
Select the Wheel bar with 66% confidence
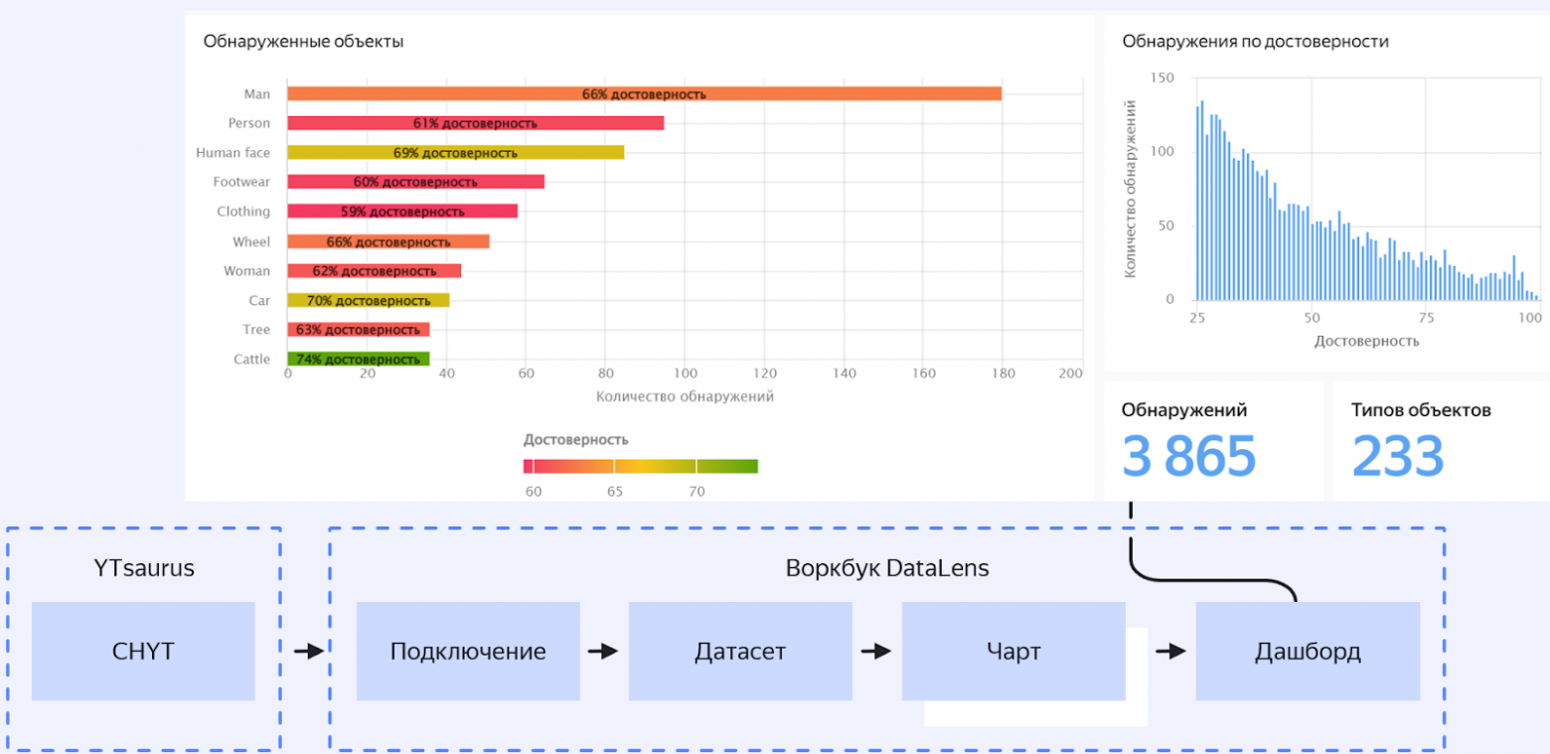pos(387,241)
